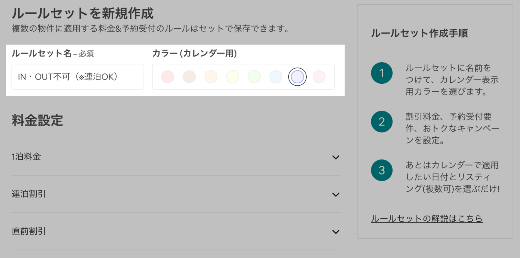The height and width of the screenshot is (258, 520).
Task: Expand the 直前割引 chevron arrow
Action: tap(336, 231)
